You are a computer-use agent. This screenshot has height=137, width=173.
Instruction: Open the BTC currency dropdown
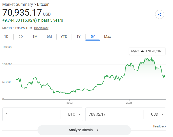point(75,114)
